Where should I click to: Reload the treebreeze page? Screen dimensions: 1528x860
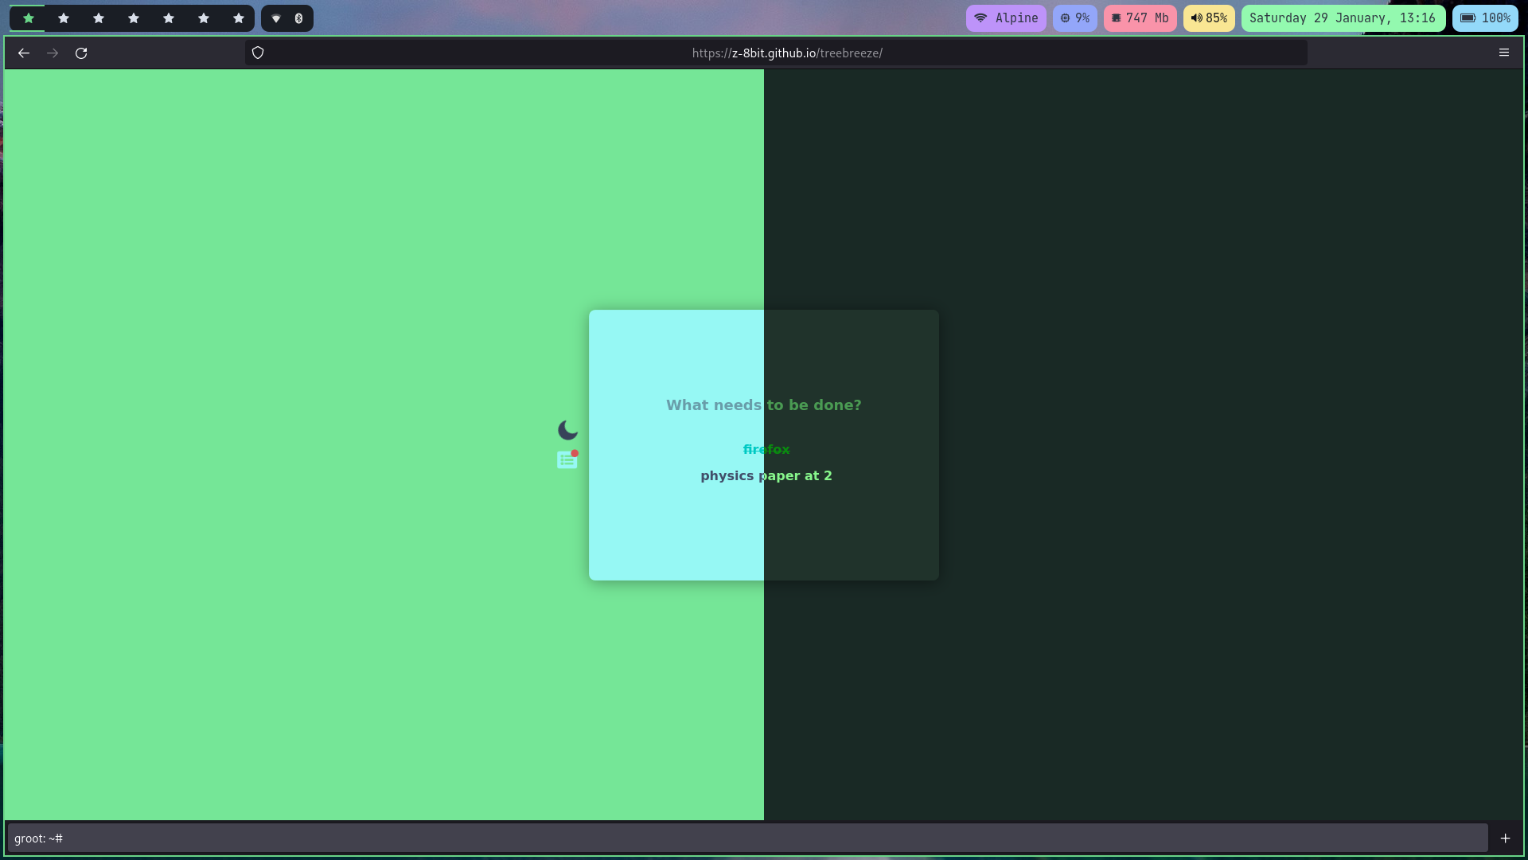[x=81, y=53]
